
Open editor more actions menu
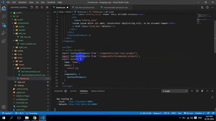pos(212,7)
